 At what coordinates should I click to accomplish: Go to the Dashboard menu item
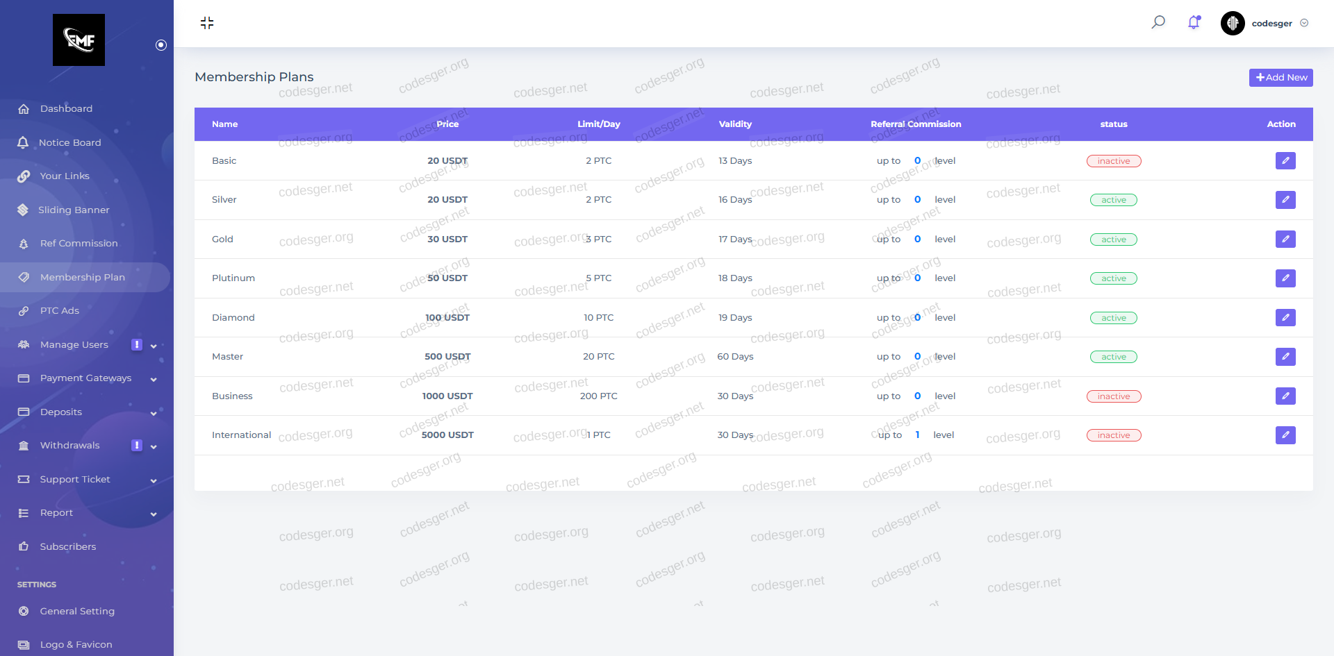66,109
